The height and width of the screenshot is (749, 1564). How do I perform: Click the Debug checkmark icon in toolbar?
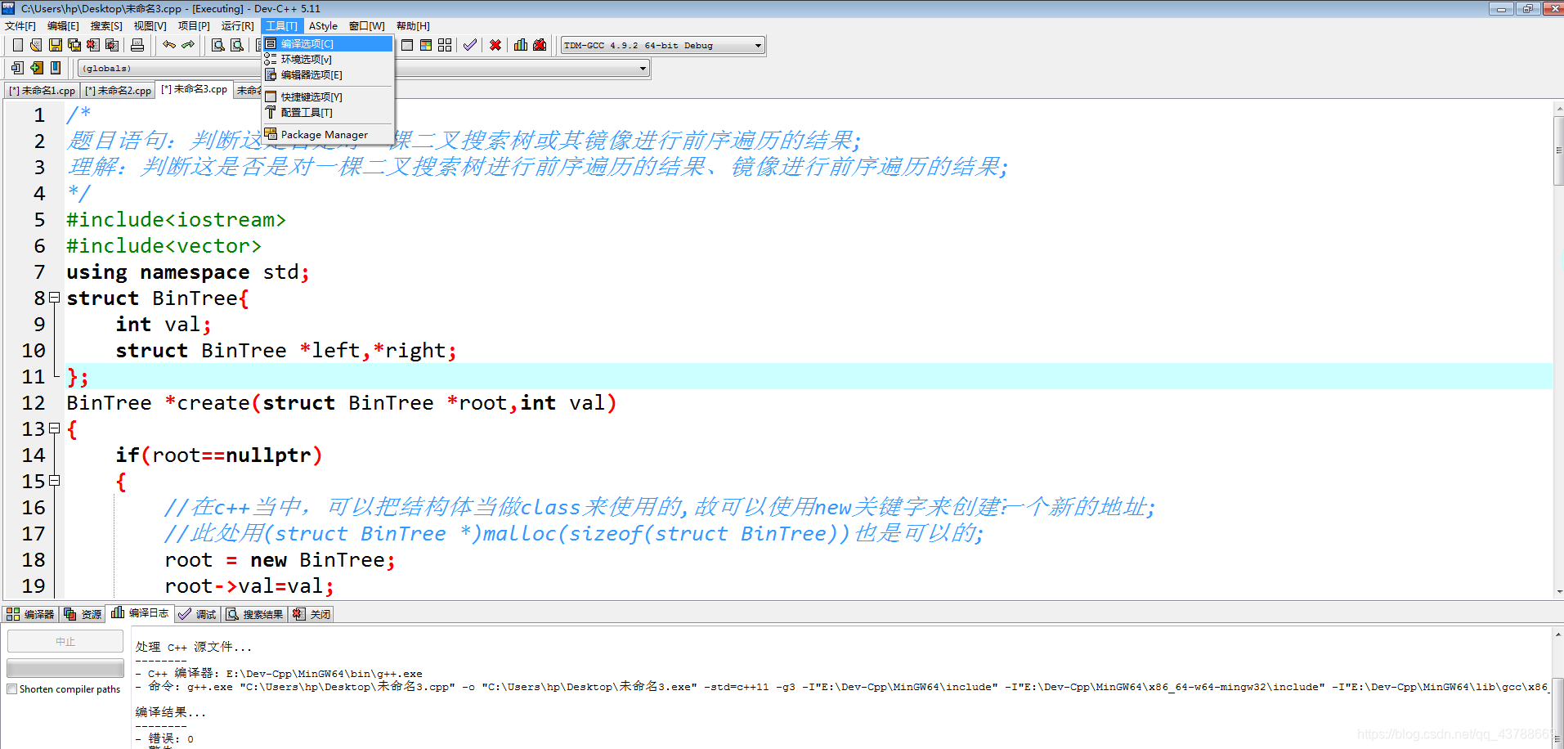tap(470, 45)
